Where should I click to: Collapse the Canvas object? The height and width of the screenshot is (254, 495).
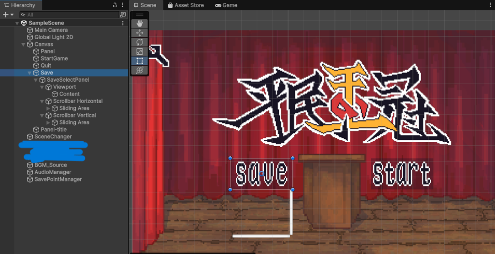point(23,45)
